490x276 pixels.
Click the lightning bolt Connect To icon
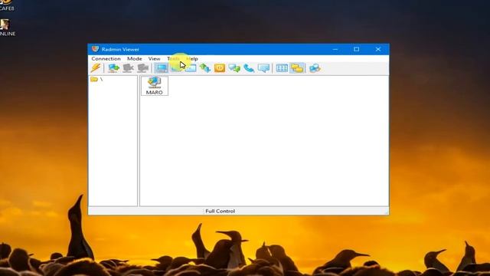[x=96, y=68]
